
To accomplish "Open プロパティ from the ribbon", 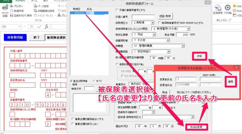I will pyautogui.click(x=16, y=6).
